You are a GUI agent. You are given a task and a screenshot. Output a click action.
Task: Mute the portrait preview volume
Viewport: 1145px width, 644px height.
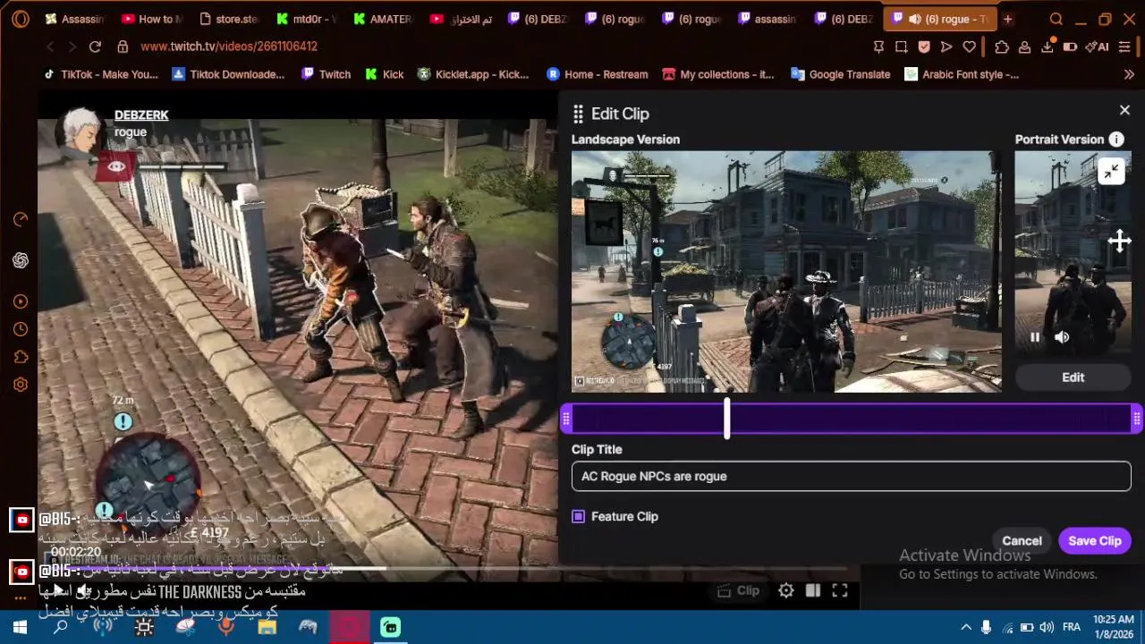1062,337
